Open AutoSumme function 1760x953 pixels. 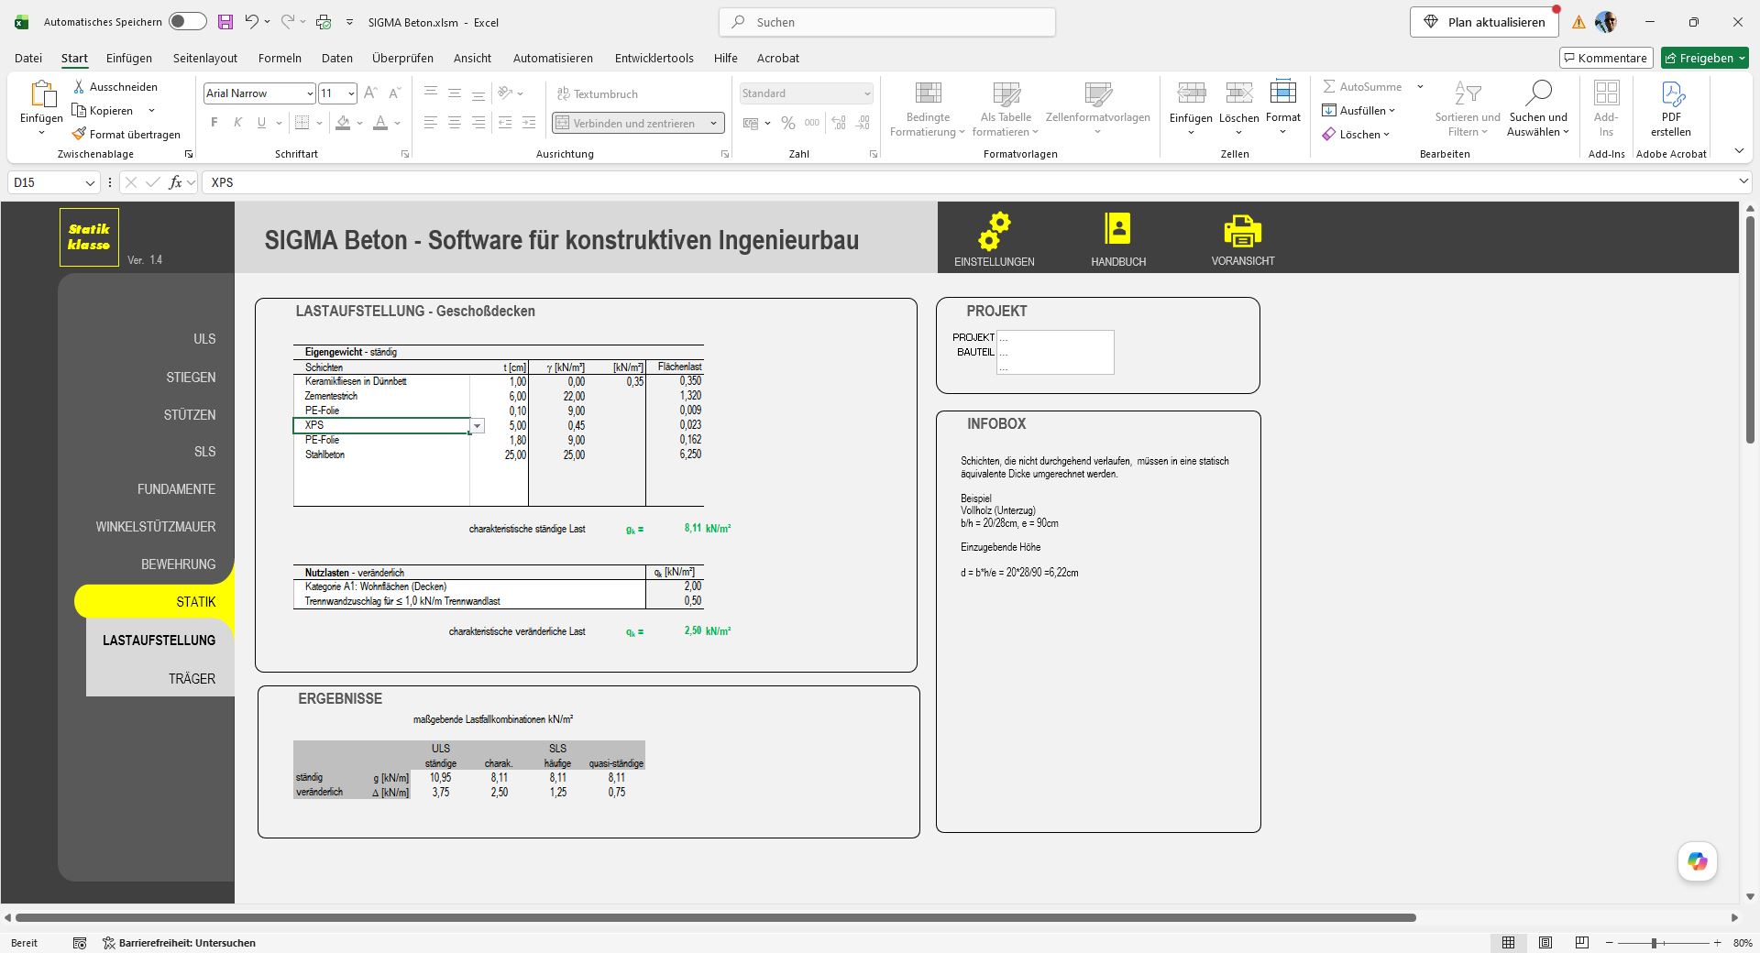(1362, 87)
